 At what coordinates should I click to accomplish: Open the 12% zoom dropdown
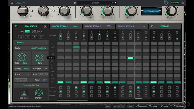[131, 106]
